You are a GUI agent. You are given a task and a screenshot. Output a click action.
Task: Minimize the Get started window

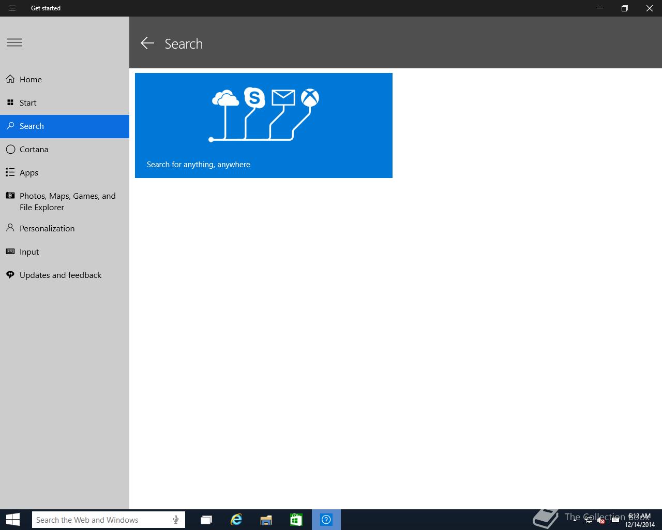pyautogui.click(x=600, y=8)
